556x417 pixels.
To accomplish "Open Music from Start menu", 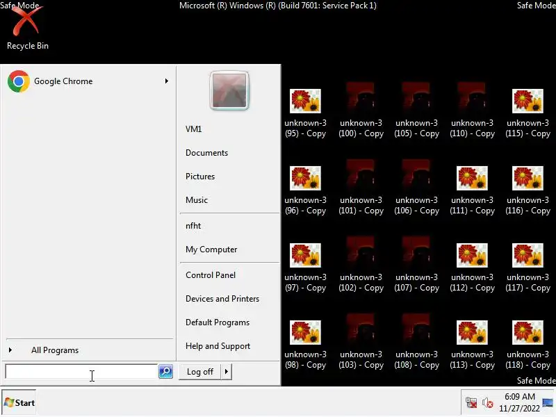I will click(x=197, y=200).
